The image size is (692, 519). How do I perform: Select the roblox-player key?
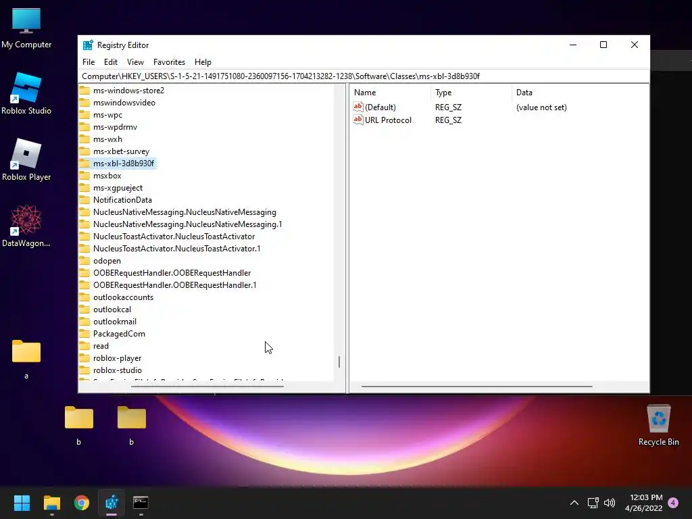click(x=118, y=358)
